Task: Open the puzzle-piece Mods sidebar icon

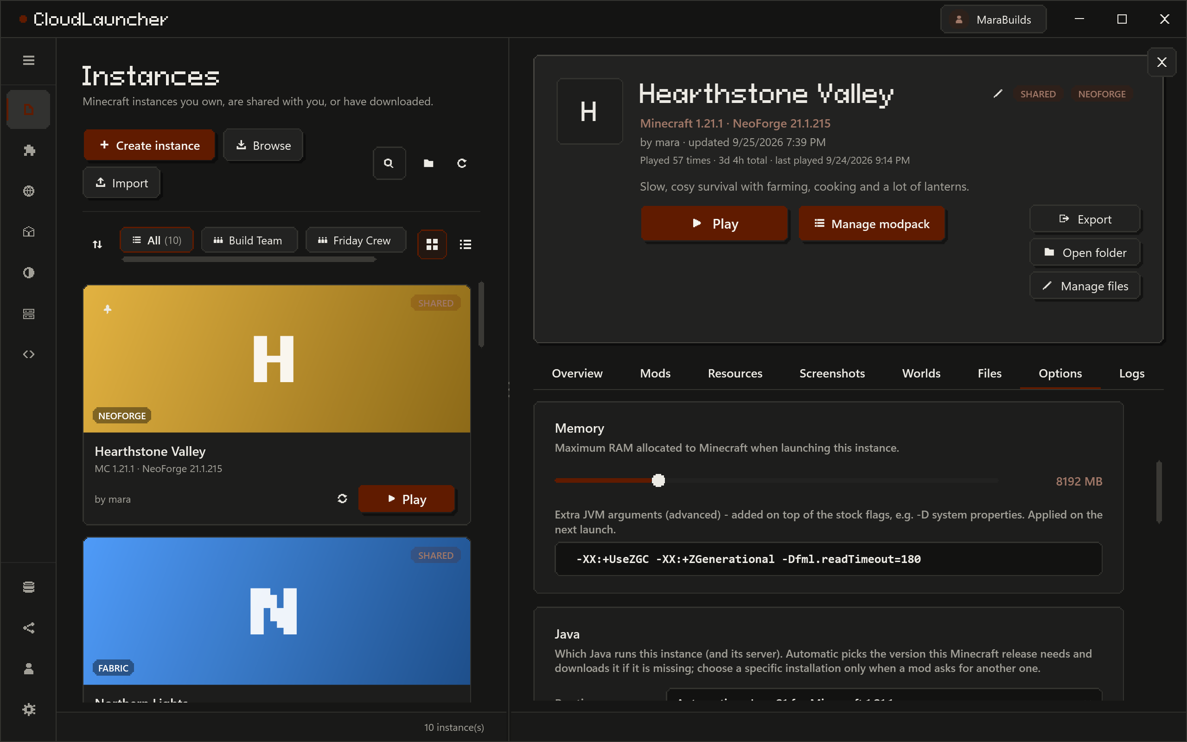Action: [28, 150]
